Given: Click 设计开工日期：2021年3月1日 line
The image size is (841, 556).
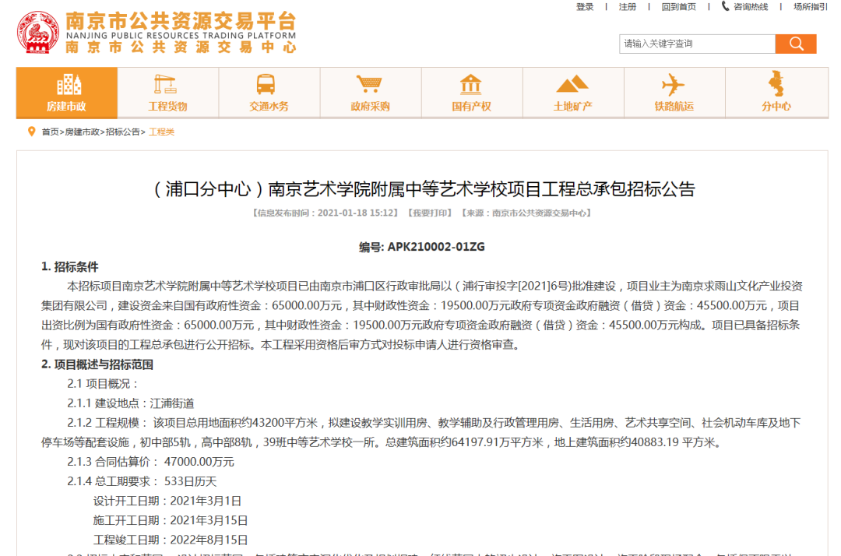Looking at the screenshot, I should (x=167, y=501).
